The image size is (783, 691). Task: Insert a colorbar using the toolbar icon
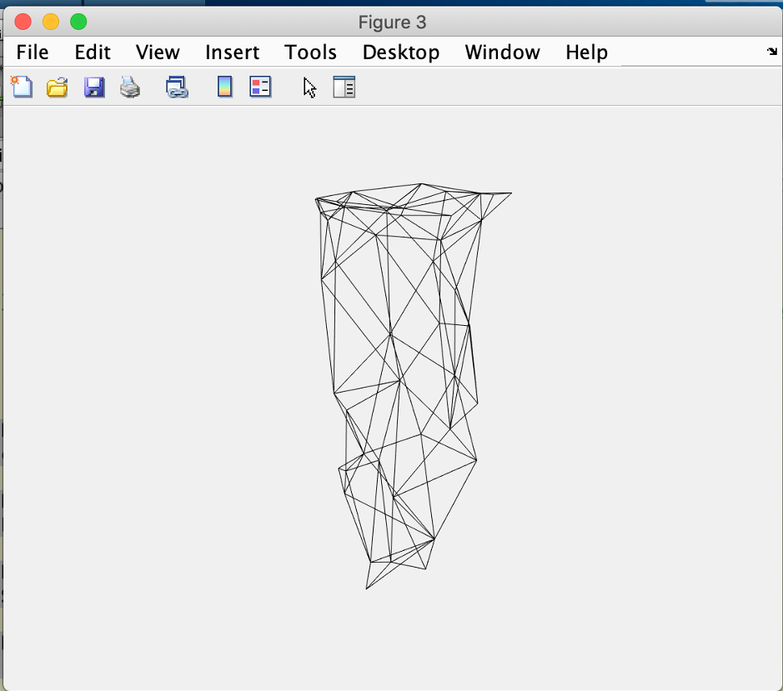point(224,87)
